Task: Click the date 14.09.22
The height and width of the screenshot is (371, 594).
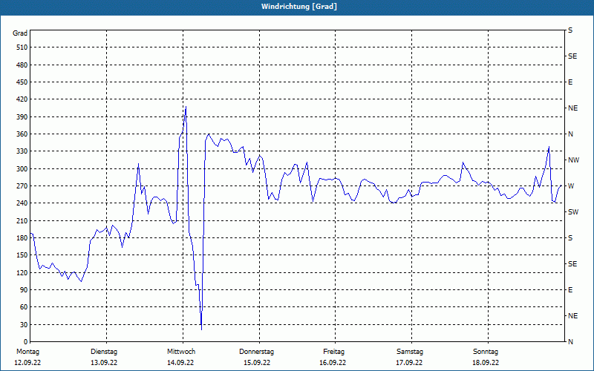Action: pos(180,363)
